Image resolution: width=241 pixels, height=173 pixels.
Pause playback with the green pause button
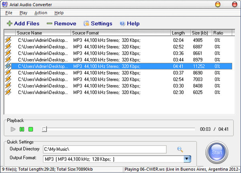[22, 129]
